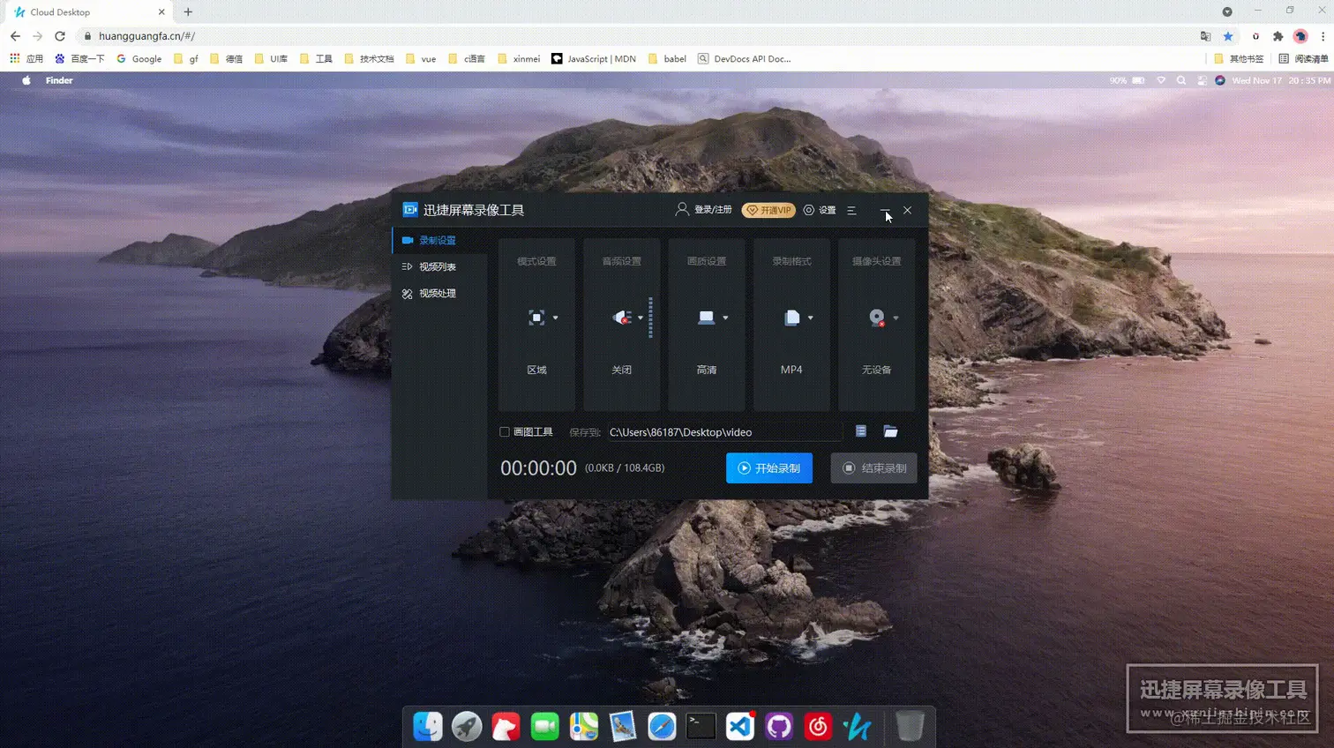Switch to the 视频列表 tab
The height and width of the screenshot is (748, 1334).
[439, 266]
